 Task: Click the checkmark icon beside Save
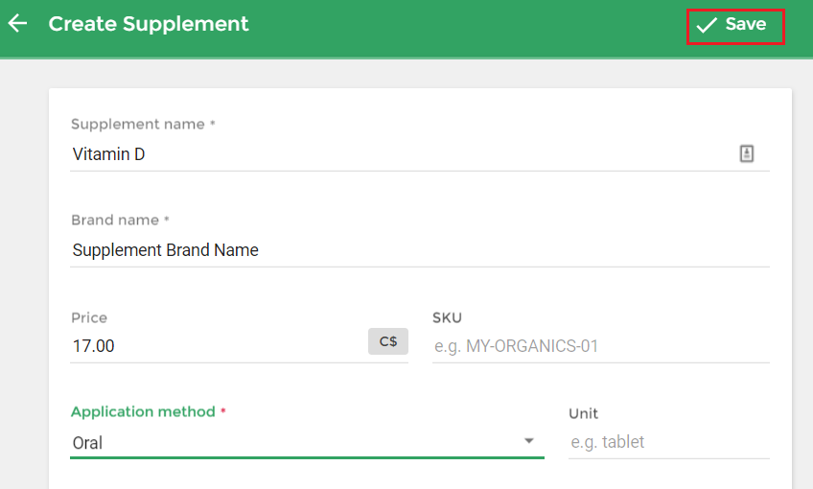[x=707, y=24]
